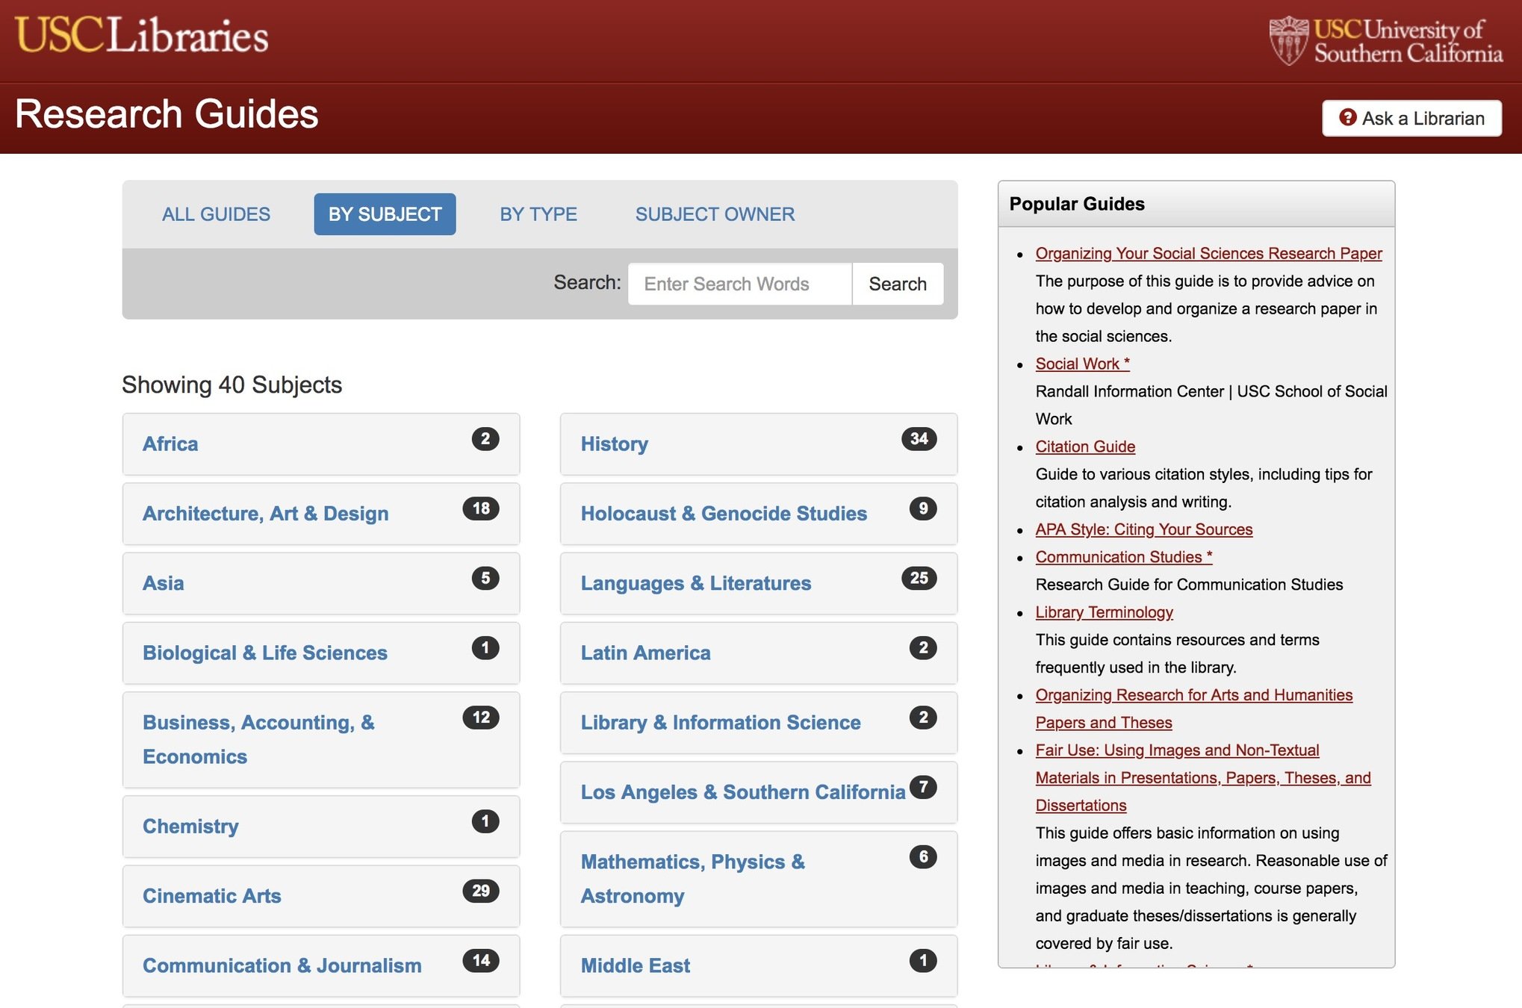The height and width of the screenshot is (1008, 1522).
Task: Expand the Holocaust & Genocide Studies subject
Action: click(x=723, y=514)
